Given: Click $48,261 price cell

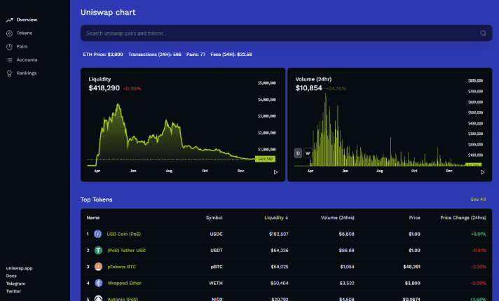Looking at the screenshot, I should (x=411, y=267).
